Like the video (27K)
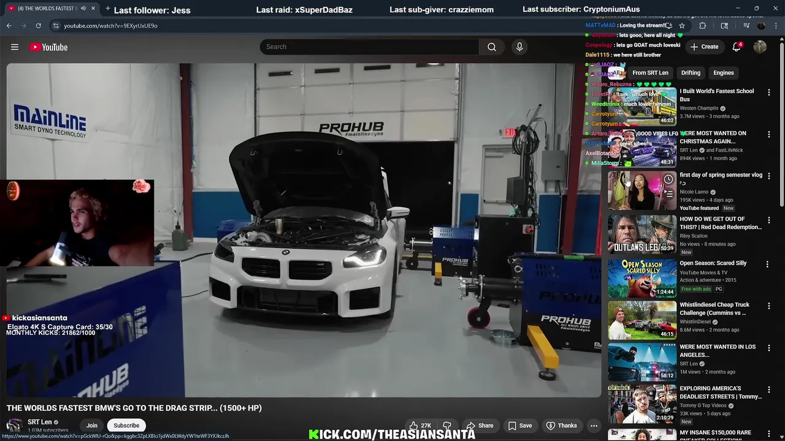This screenshot has height=441, width=785. click(x=420, y=426)
